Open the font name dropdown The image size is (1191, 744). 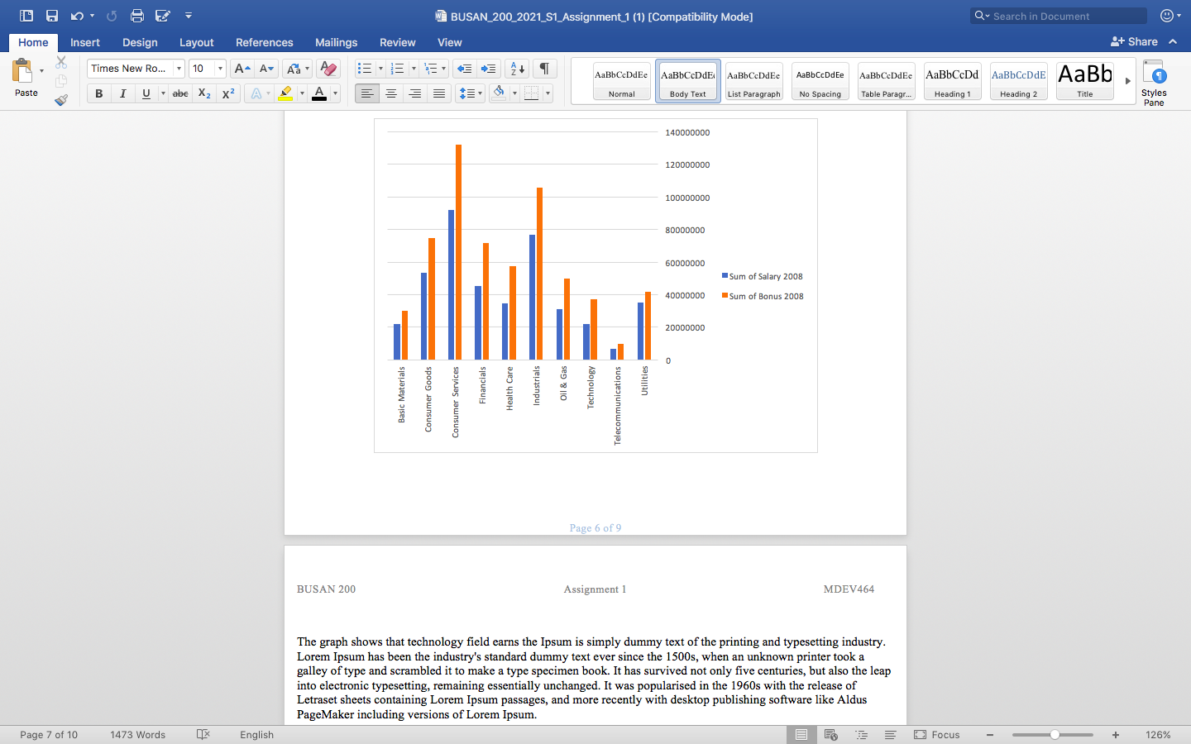179,69
